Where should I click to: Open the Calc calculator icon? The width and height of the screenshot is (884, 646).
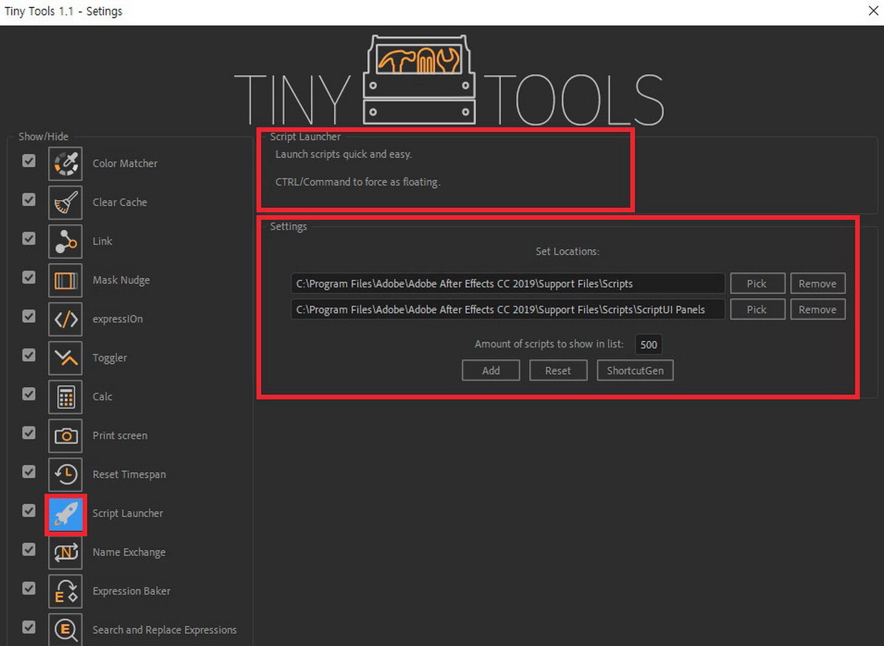[x=65, y=397]
